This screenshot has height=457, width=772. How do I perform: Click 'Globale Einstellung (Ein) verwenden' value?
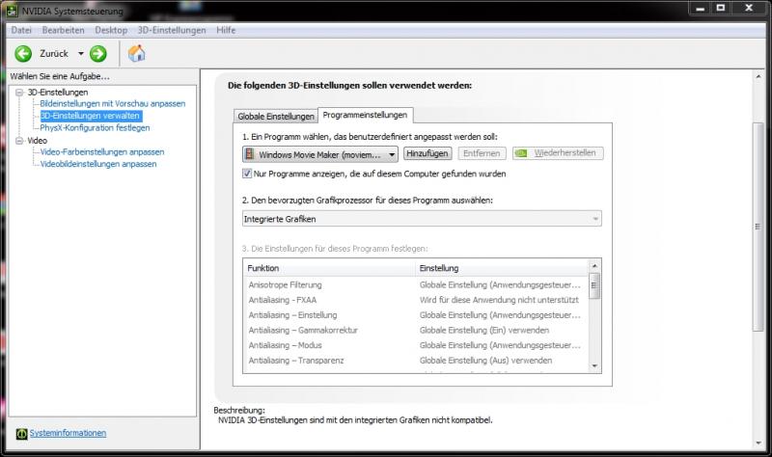click(484, 330)
